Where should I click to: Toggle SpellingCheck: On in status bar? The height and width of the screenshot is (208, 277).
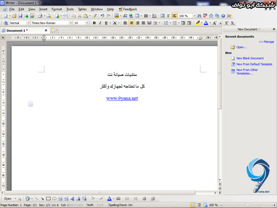point(120,205)
